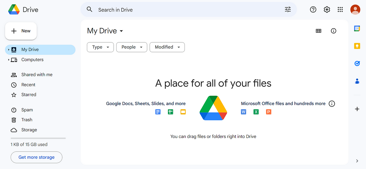Click the New button
The image size is (366, 169).
click(x=21, y=31)
